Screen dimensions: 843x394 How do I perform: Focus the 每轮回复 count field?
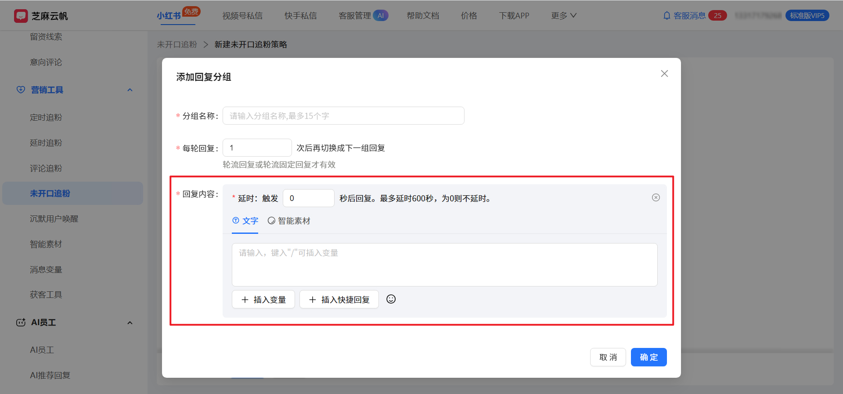[x=257, y=148]
